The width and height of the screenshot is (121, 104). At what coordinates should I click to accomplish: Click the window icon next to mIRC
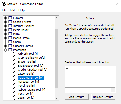tap(10, 34)
